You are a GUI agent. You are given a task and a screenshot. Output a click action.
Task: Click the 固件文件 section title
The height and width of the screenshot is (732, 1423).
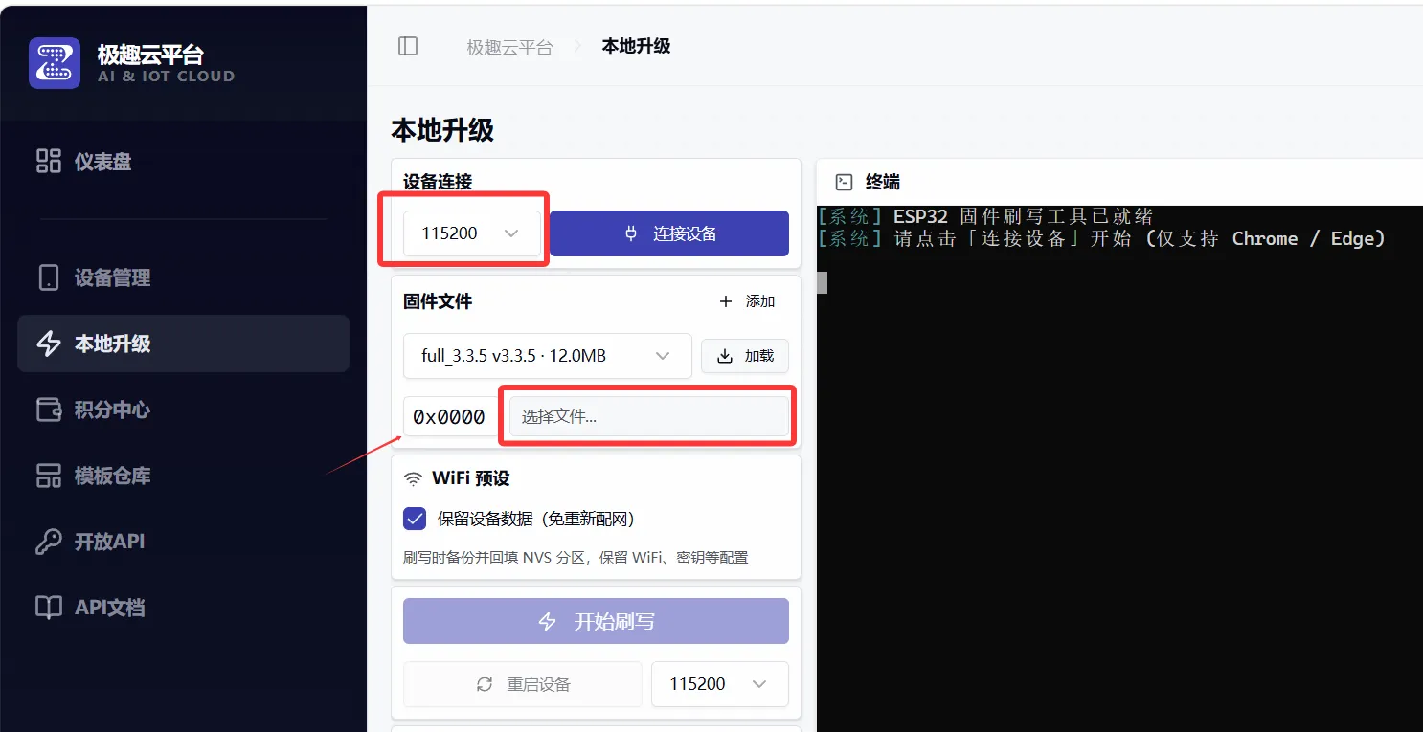[438, 301]
